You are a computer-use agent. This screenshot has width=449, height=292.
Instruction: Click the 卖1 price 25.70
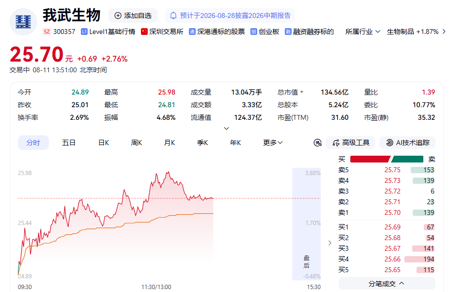coord(392,212)
